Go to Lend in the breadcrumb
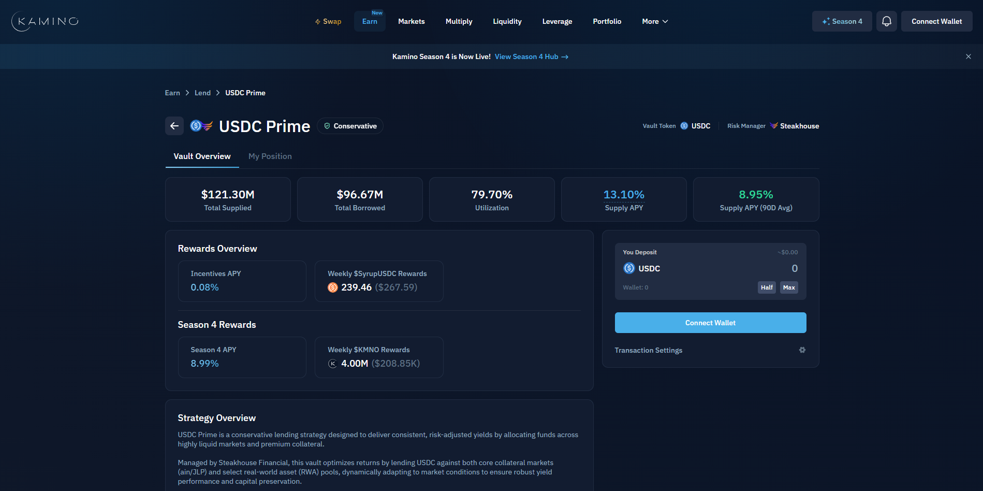This screenshot has width=983, height=491. 202,93
